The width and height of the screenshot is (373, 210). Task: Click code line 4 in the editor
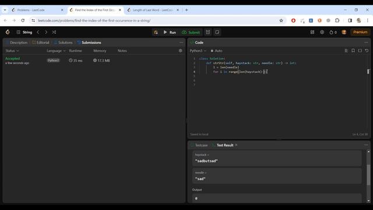pos(240,72)
